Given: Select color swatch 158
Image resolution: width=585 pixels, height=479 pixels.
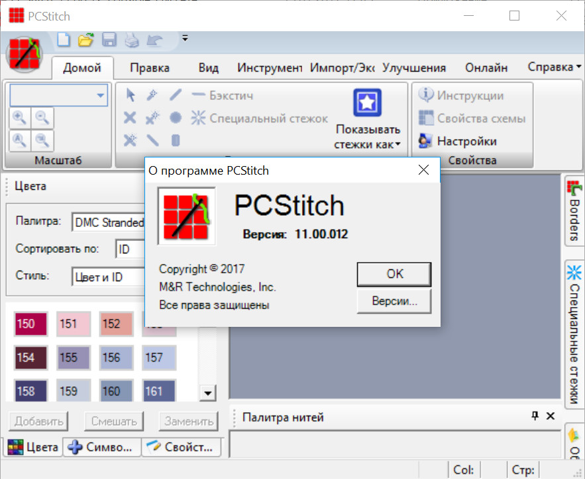Looking at the screenshot, I should [31, 391].
